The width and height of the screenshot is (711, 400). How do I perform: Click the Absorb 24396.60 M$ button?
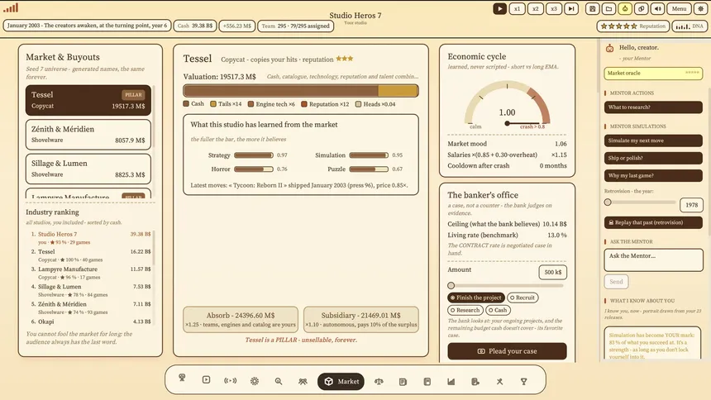241,319
